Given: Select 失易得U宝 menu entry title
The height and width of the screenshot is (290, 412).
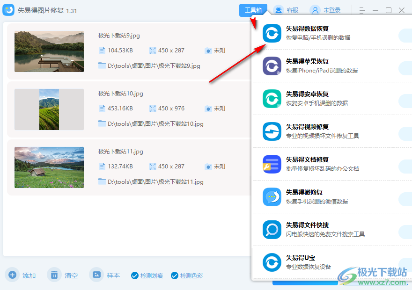Looking at the screenshot, I should point(300,258).
